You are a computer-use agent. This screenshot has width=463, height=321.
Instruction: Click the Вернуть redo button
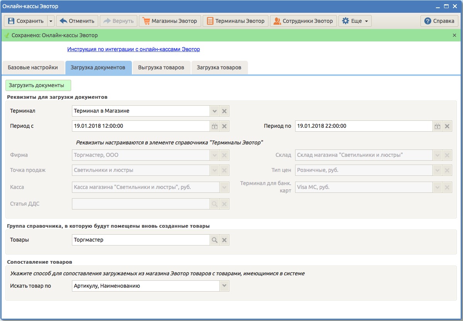click(x=119, y=21)
